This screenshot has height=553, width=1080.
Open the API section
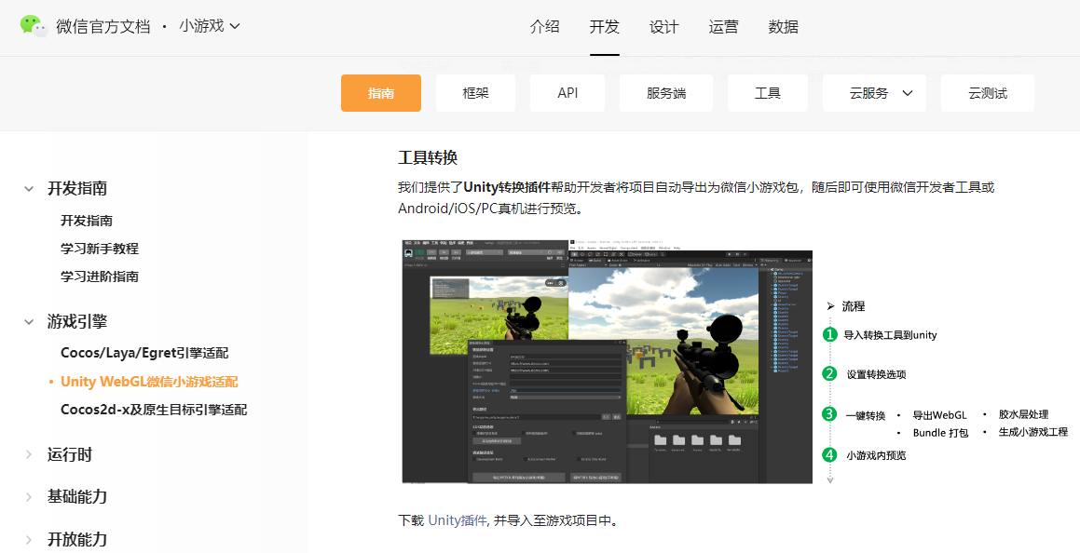pos(567,93)
